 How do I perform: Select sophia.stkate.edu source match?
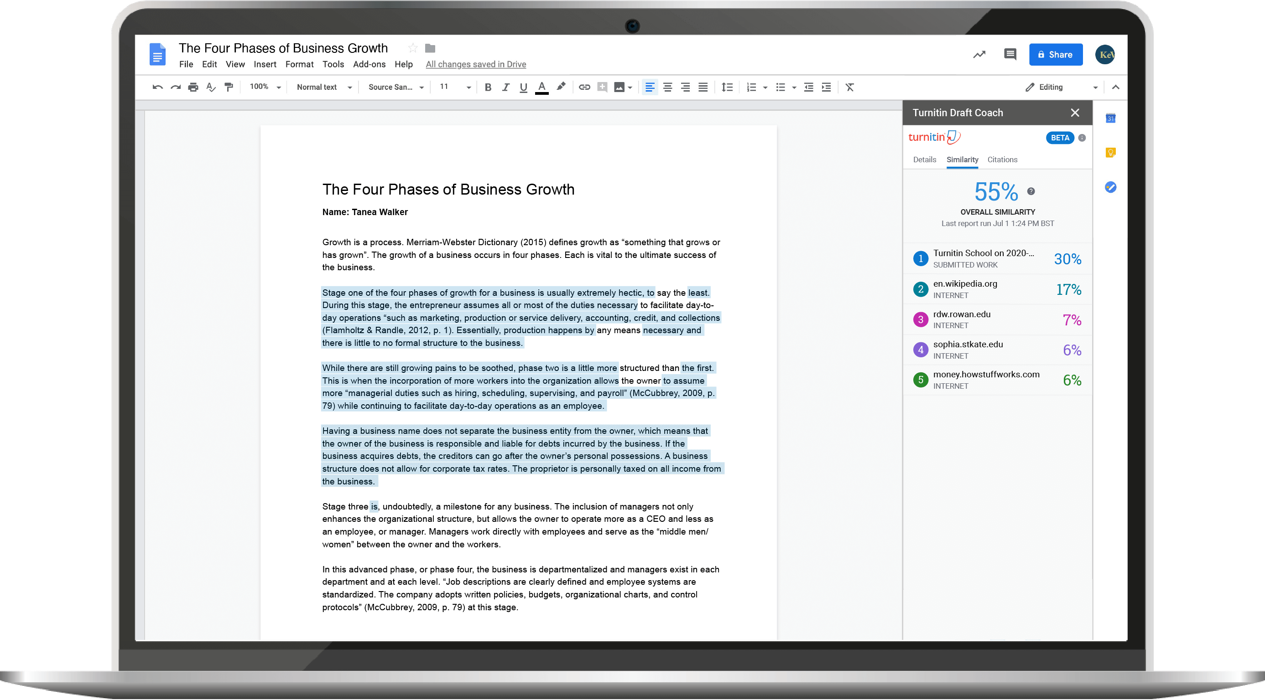[x=997, y=350]
